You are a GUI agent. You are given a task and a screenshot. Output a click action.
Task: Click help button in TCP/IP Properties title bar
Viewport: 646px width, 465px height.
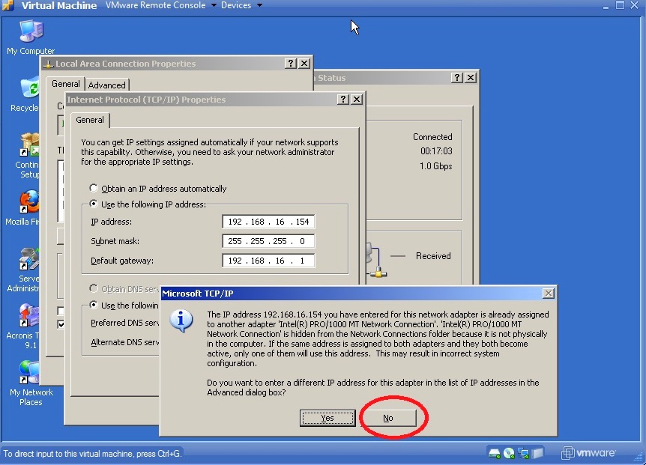[x=342, y=99]
